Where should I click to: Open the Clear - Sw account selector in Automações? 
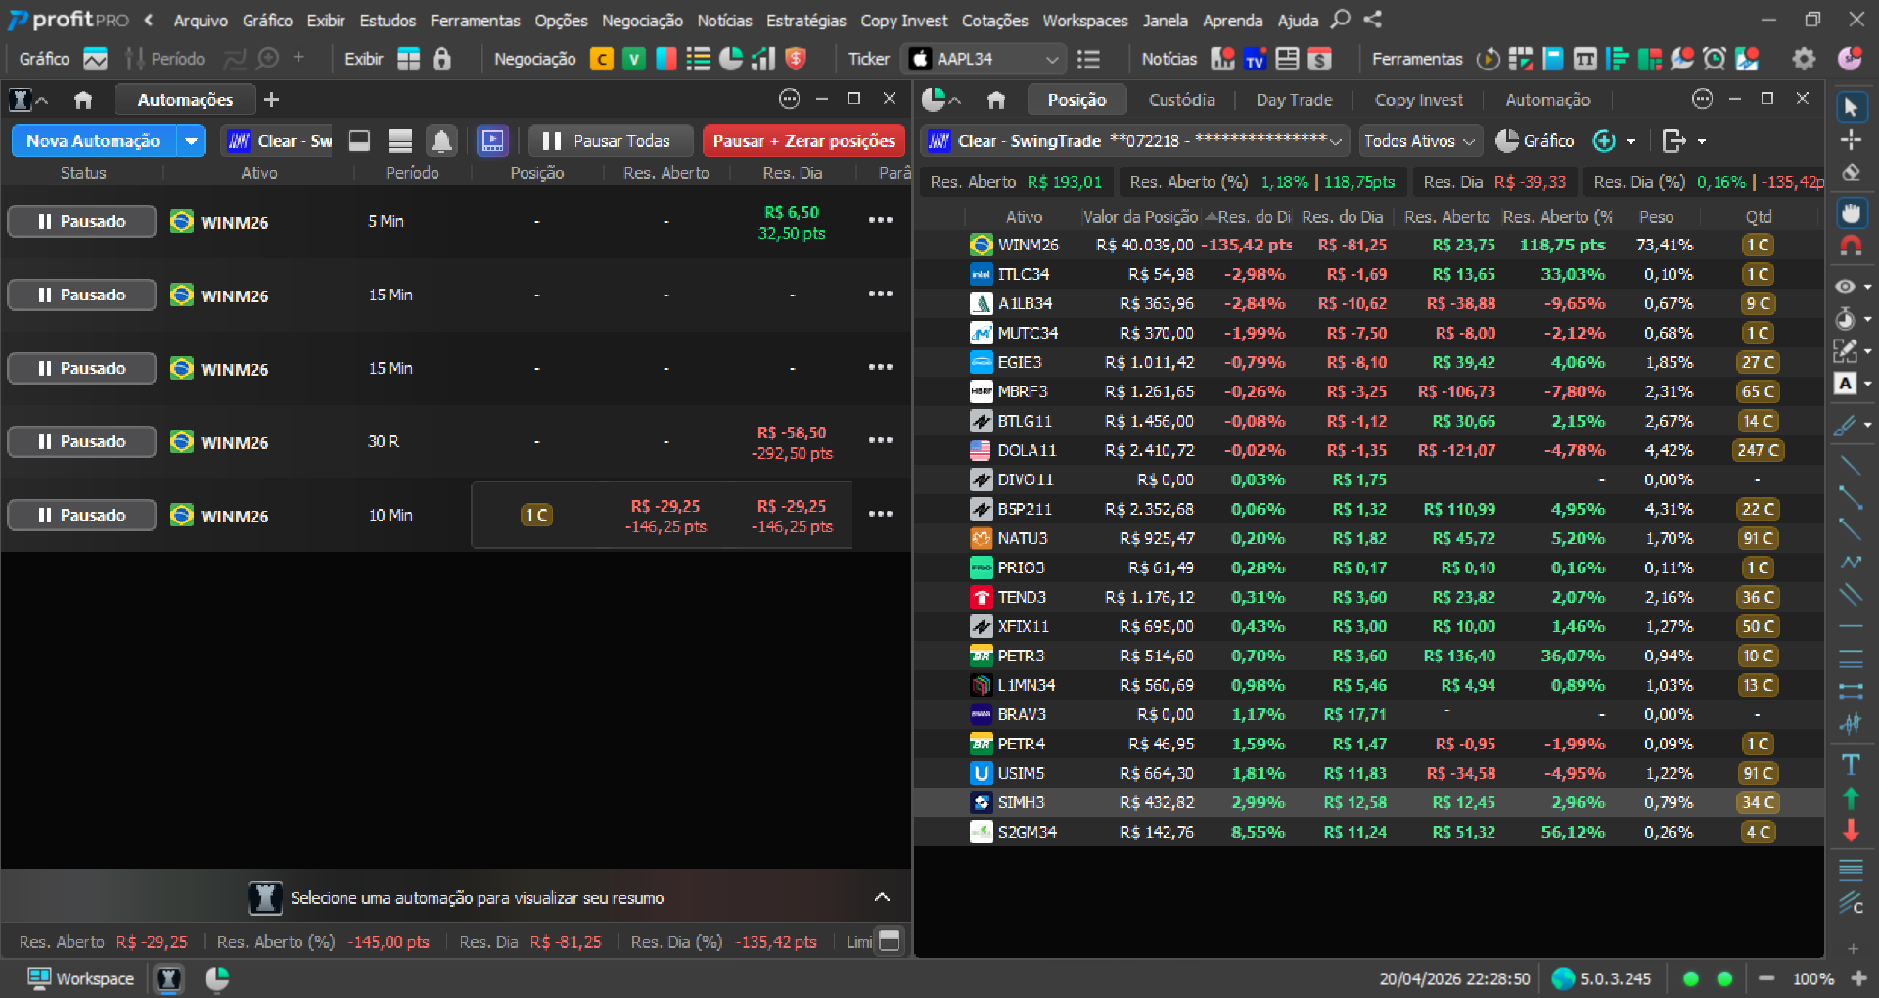[x=280, y=141]
